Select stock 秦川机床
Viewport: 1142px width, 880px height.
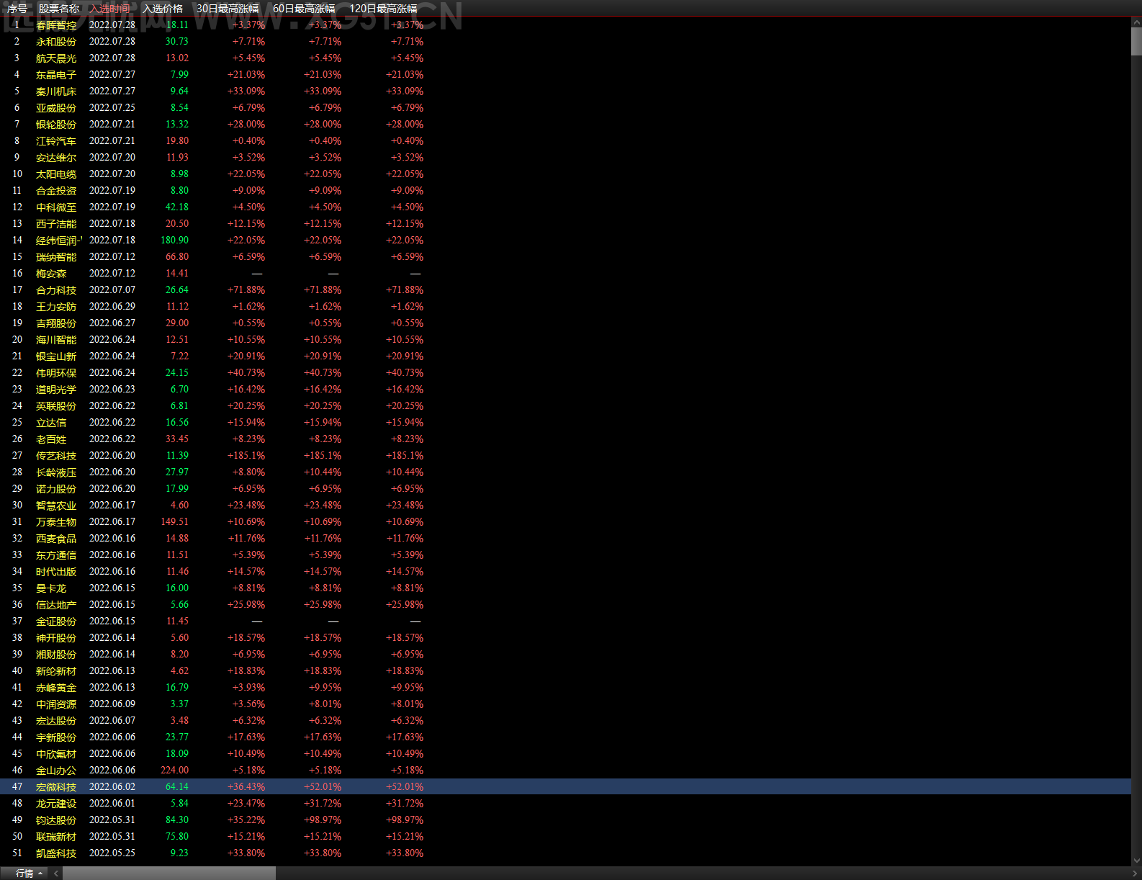point(56,91)
